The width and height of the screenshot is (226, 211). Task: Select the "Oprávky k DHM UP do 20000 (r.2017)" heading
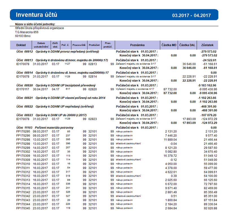pyautogui.click(x=61, y=115)
